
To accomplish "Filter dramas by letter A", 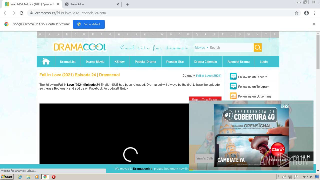I will (x=58, y=34).
